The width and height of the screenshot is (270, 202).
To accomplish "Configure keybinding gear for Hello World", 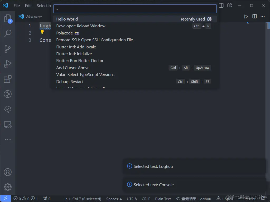I will tap(209, 19).
